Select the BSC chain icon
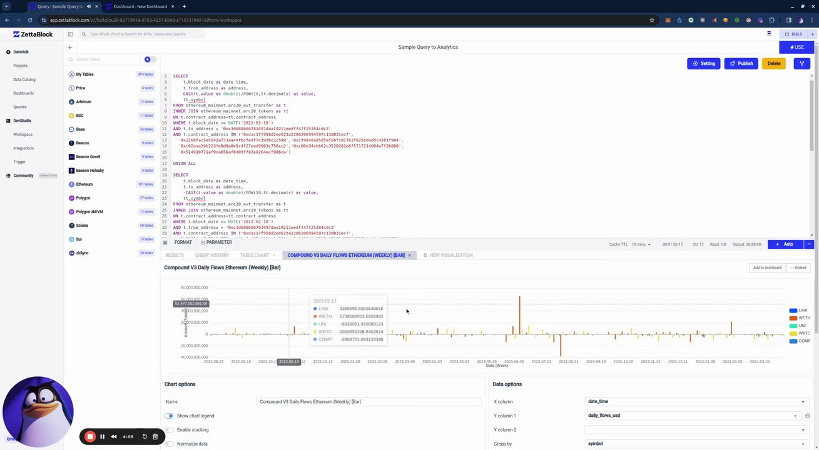This screenshot has height=450, width=819. point(71,116)
